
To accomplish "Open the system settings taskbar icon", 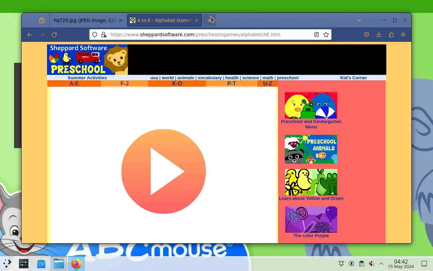I will [24, 263].
